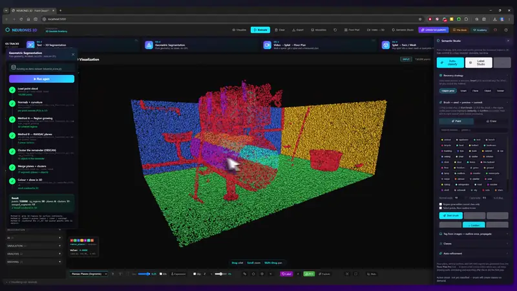The width and height of the screenshot is (517, 291).
Task: Switch to the Label Studio tab
Action: [x=478, y=62]
